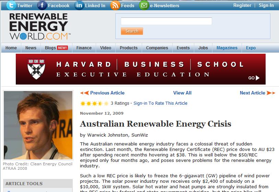Click the Sign-In link
This screenshot has height=192, width=279.
(x=266, y=5)
